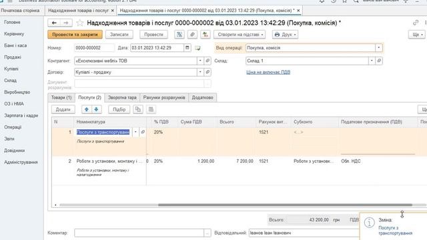This screenshot has width=427, height=240.
Task: Close the document 0000-000002 tab
Action: 298,11
